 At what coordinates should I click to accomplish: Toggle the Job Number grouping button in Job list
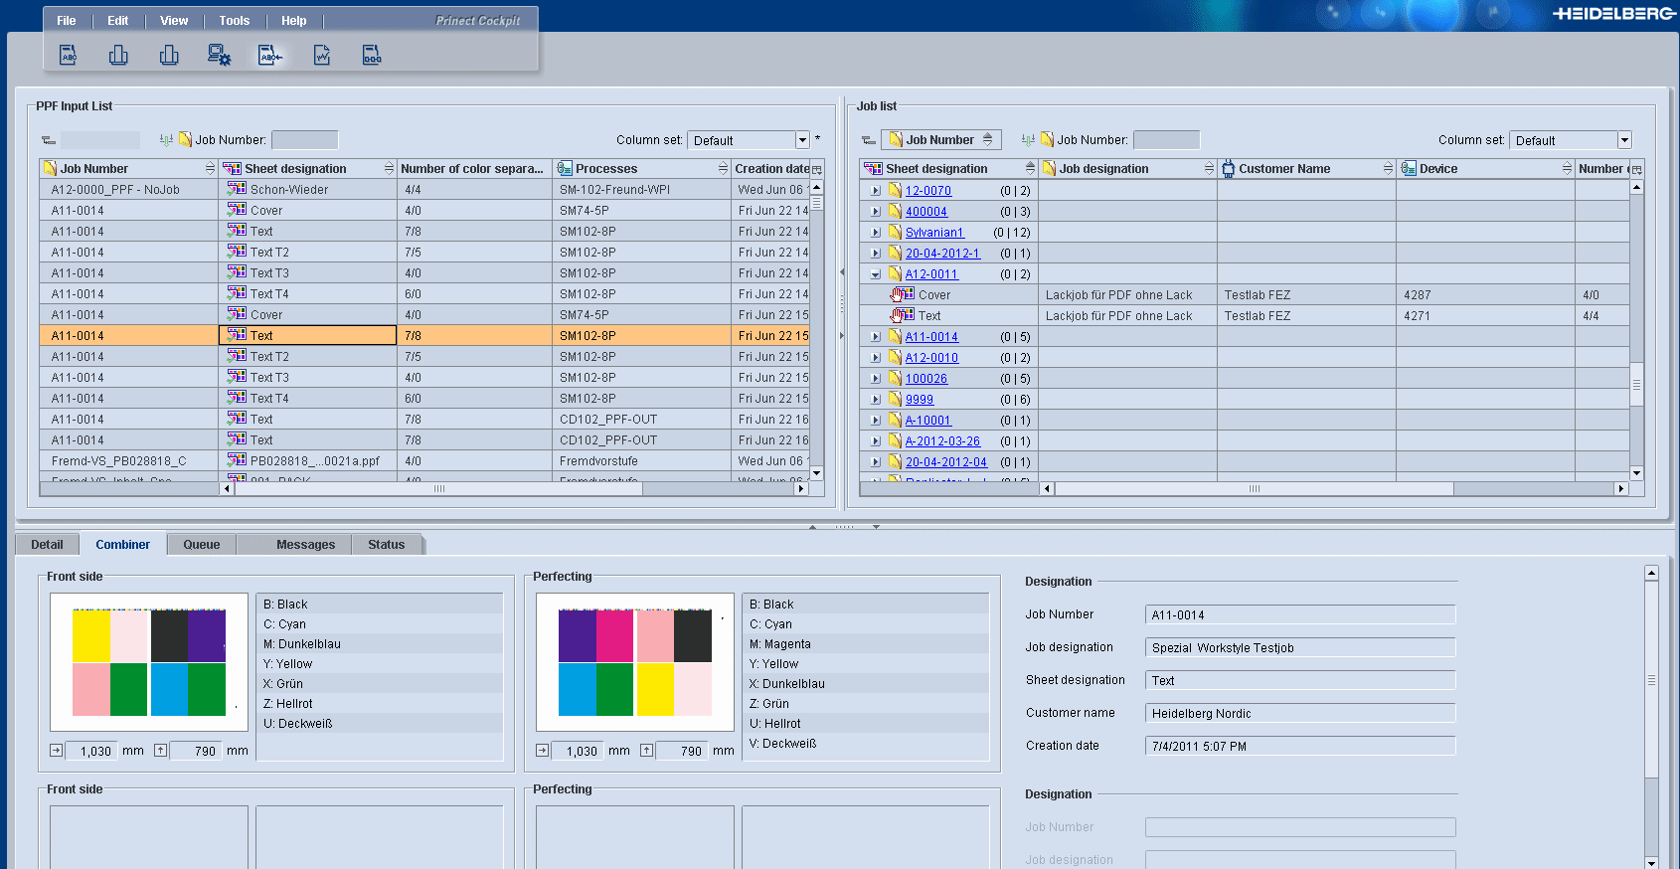point(940,140)
